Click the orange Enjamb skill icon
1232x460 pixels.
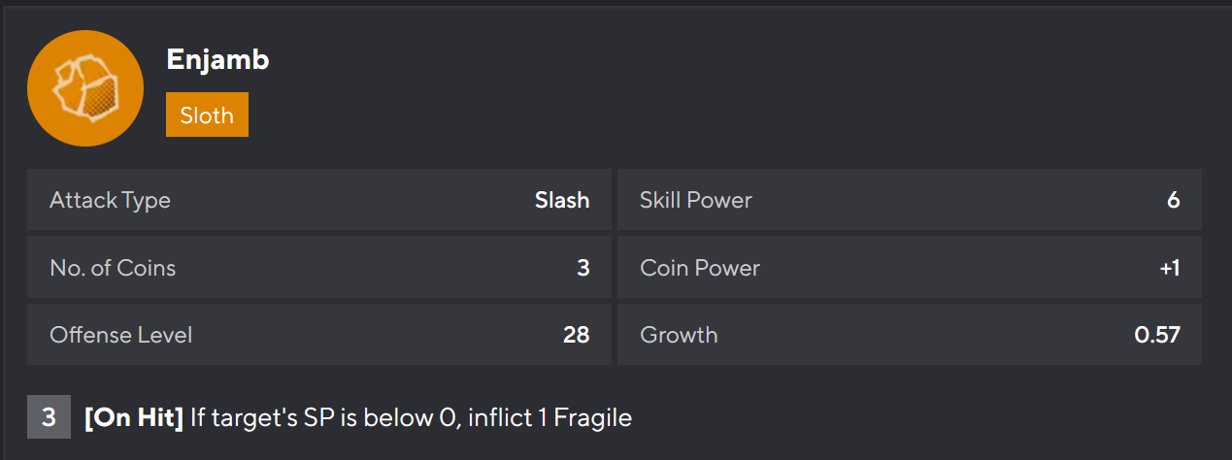pyautogui.click(x=85, y=88)
